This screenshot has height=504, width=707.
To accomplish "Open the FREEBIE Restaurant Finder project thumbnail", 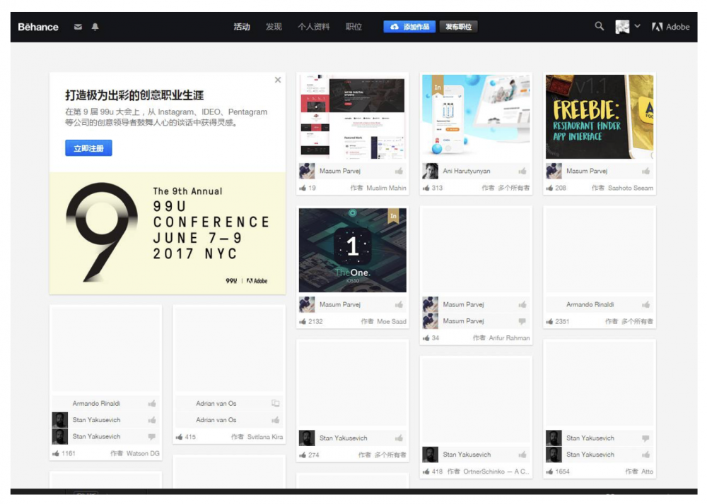I will click(x=599, y=116).
